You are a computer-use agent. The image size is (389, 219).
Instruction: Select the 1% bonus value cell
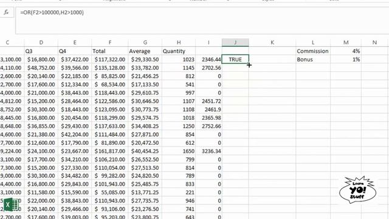[x=346, y=60]
